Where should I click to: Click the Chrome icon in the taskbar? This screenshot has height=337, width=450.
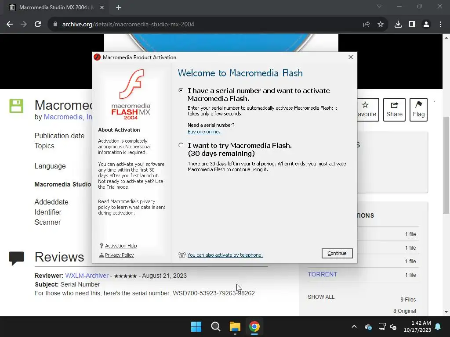(x=254, y=326)
